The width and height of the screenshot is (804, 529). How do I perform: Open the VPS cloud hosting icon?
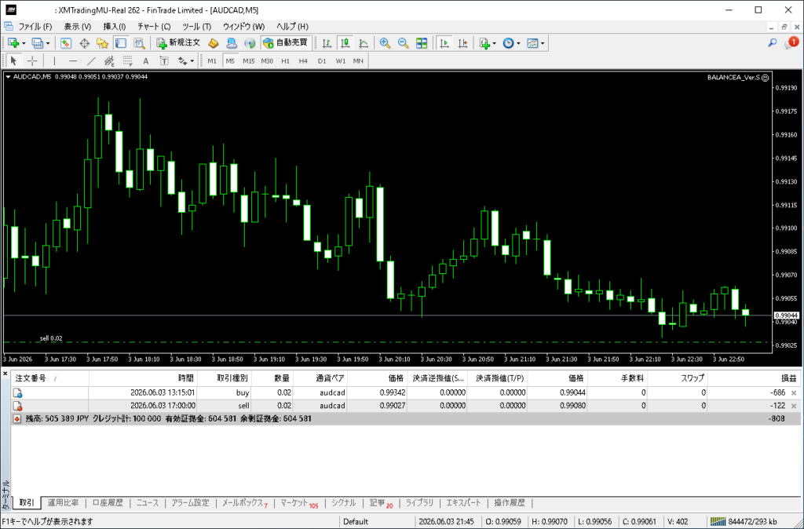(232, 44)
